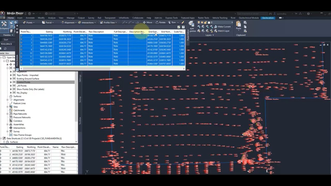Switch to Settings side tab in Toolspace

click(x=80, y=78)
